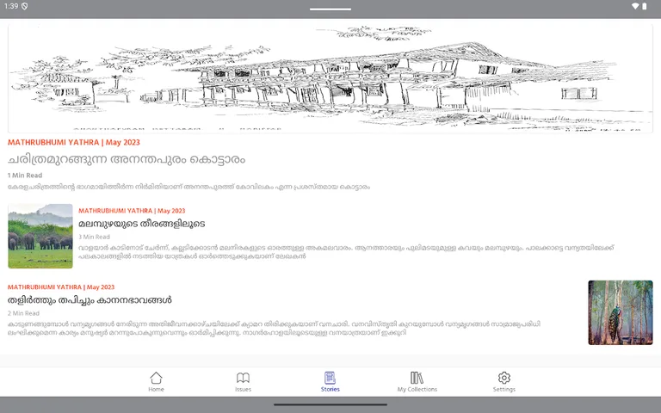Click the '1 Min Read' text
This screenshot has height=413, width=661.
(25, 176)
